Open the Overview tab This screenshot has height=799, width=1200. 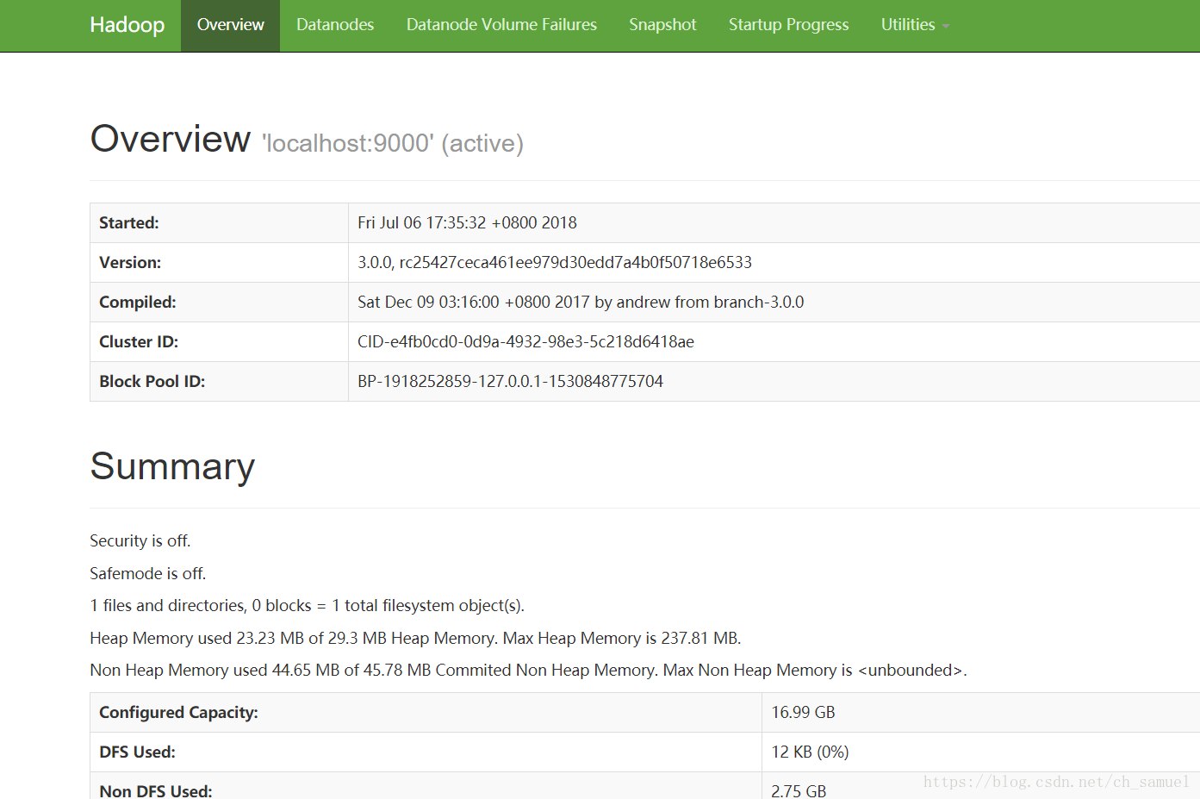tap(230, 25)
